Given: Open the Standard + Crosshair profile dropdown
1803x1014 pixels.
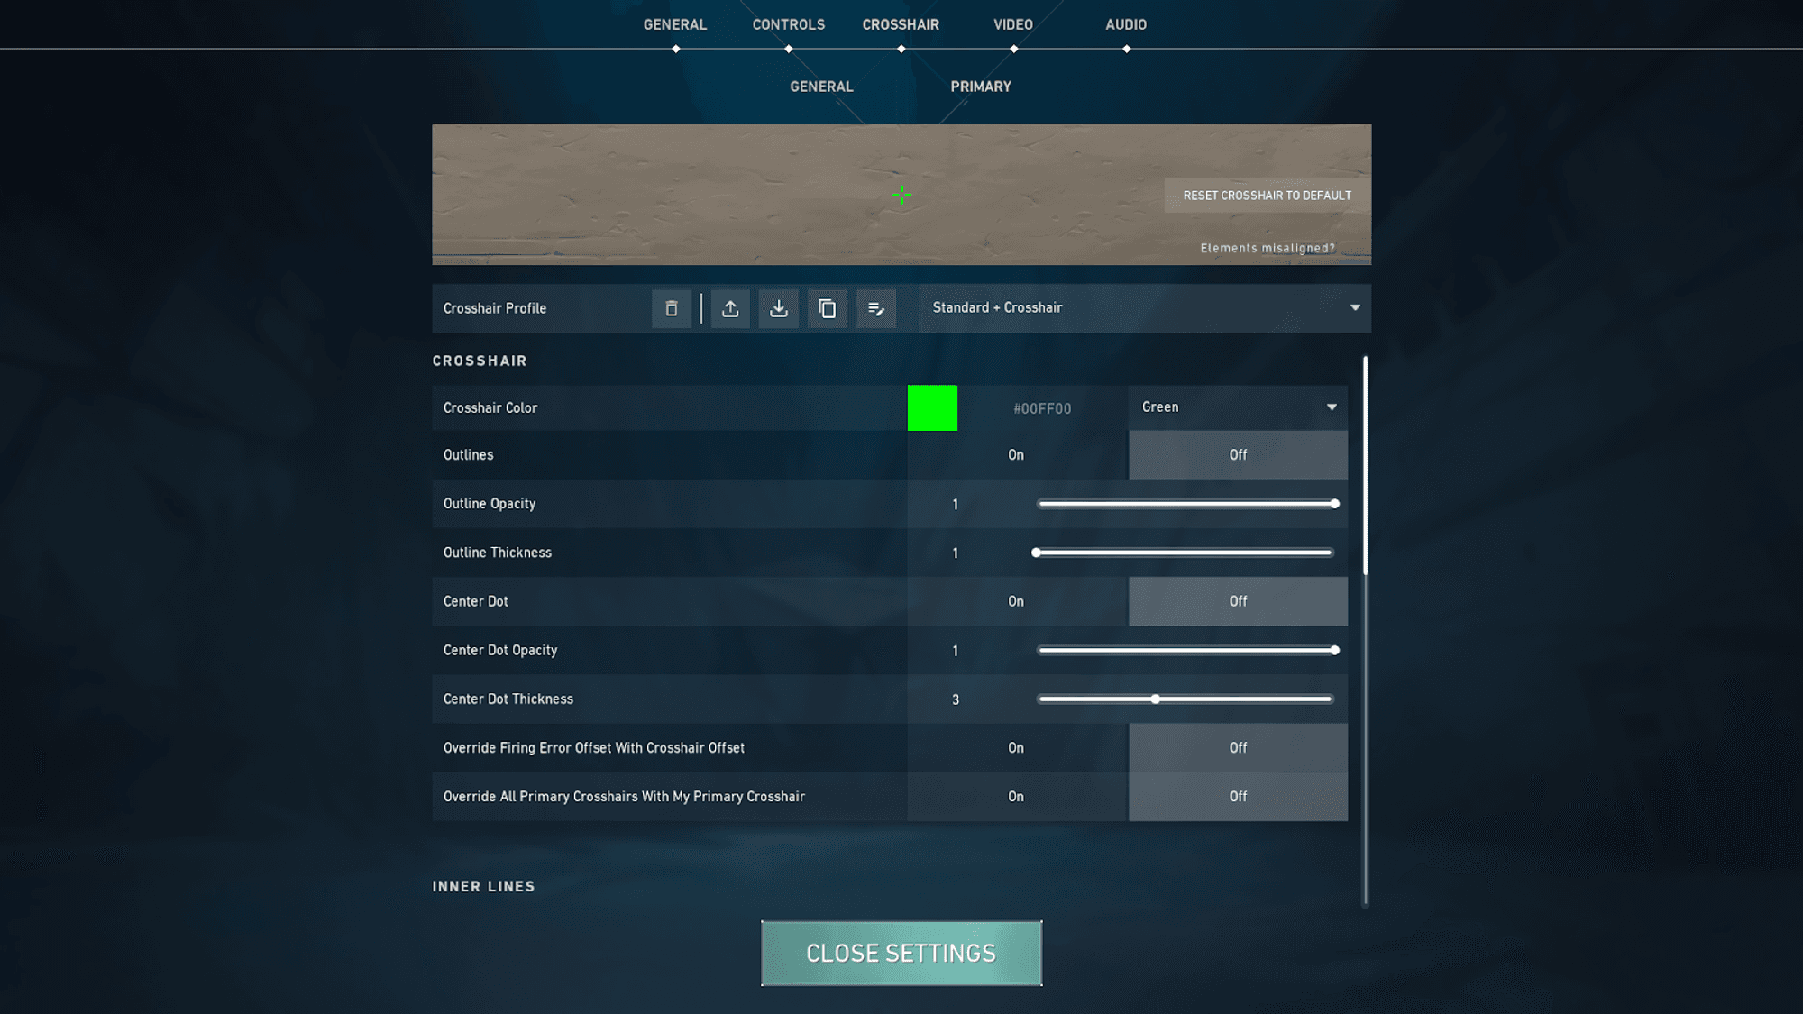Looking at the screenshot, I should pos(1145,308).
